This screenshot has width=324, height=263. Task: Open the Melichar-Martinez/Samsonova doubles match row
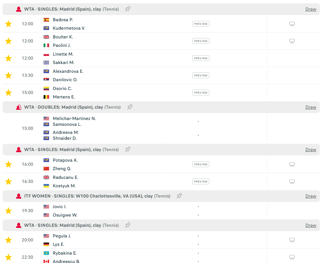pyautogui.click(x=110, y=128)
